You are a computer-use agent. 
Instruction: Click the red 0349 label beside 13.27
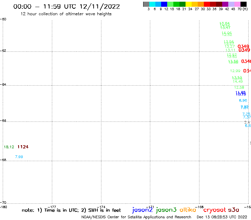click(243, 46)
